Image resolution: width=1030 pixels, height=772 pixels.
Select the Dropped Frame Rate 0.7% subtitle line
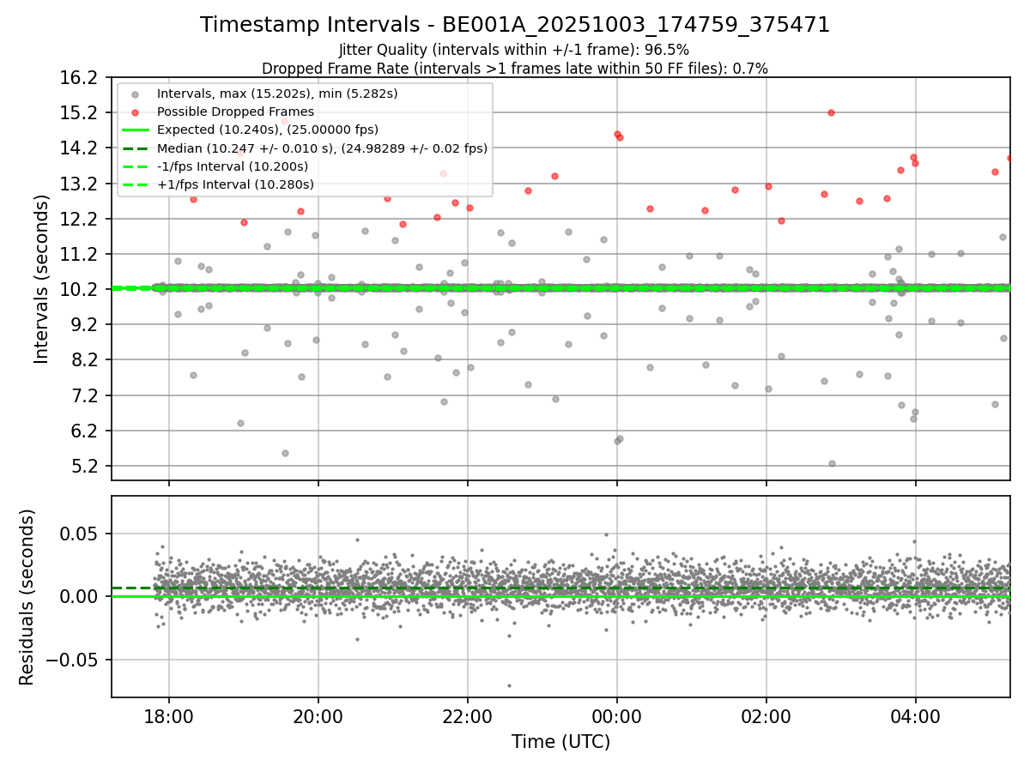[515, 69]
